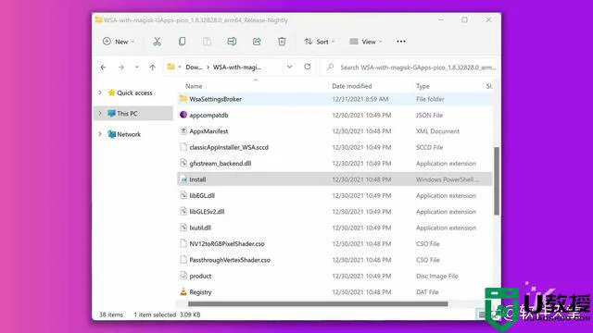The height and width of the screenshot is (333, 593).
Task: Open address bar history dropdown
Action: [x=289, y=67]
